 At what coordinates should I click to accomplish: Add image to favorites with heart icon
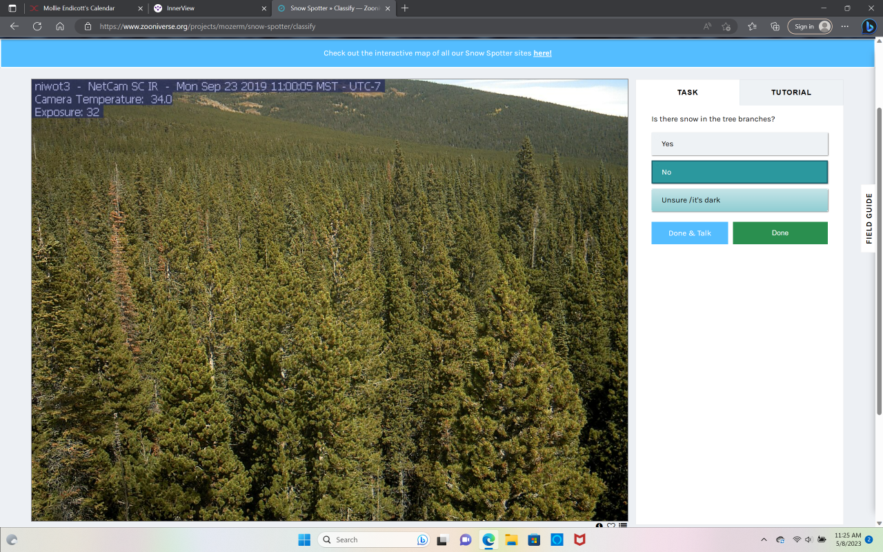[x=611, y=526]
